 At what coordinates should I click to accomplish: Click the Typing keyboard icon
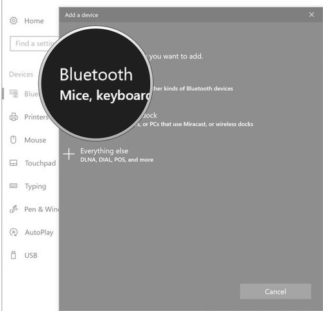coord(14,186)
